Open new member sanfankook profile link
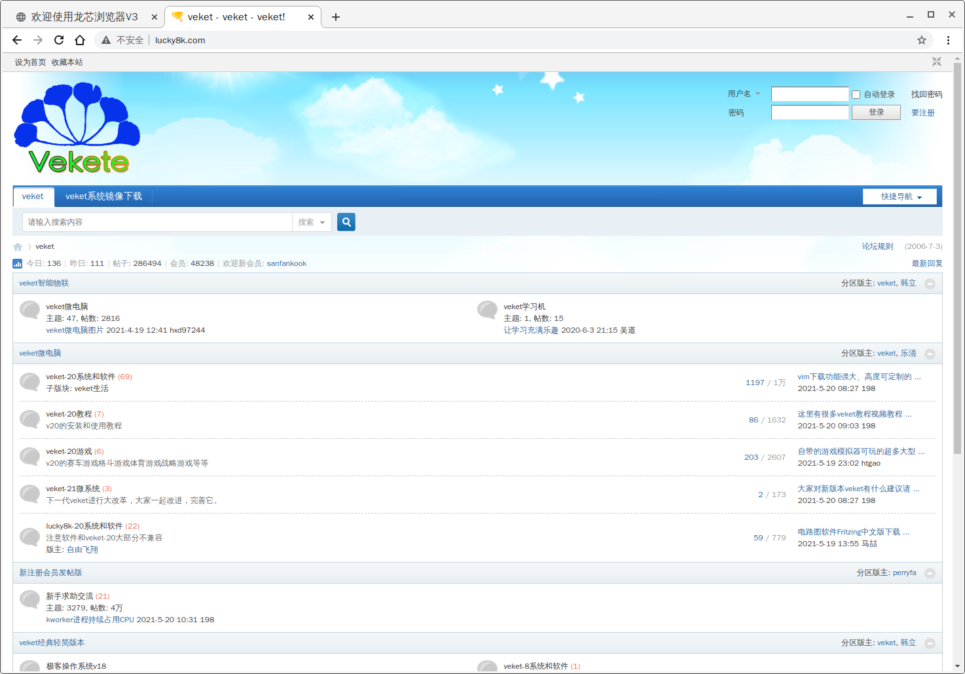Screen dimensions: 965x674 tap(287, 263)
